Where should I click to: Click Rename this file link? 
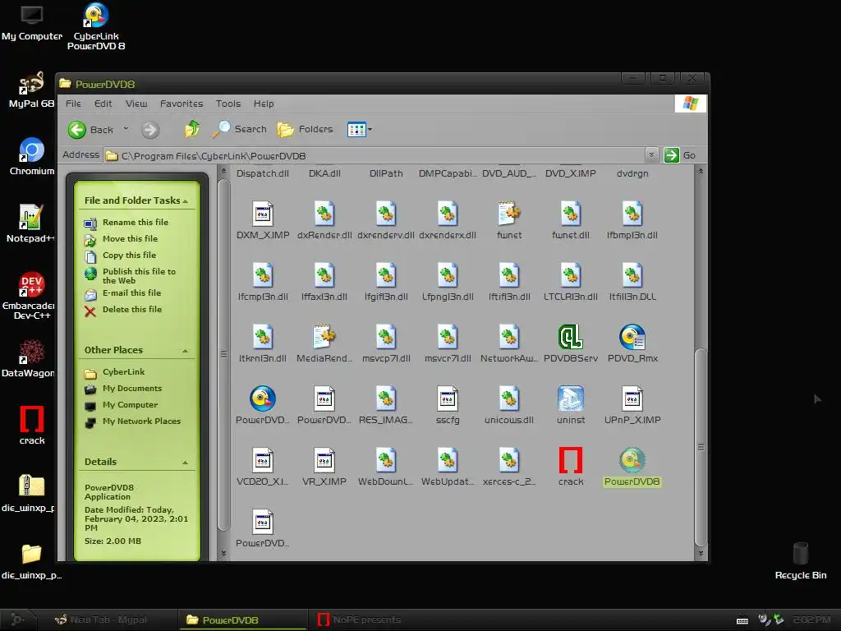point(136,222)
